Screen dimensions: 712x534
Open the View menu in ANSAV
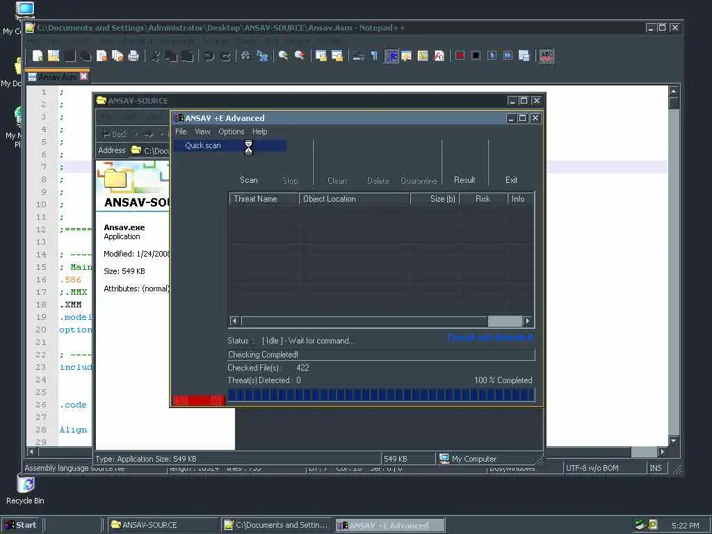click(x=202, y=131)
